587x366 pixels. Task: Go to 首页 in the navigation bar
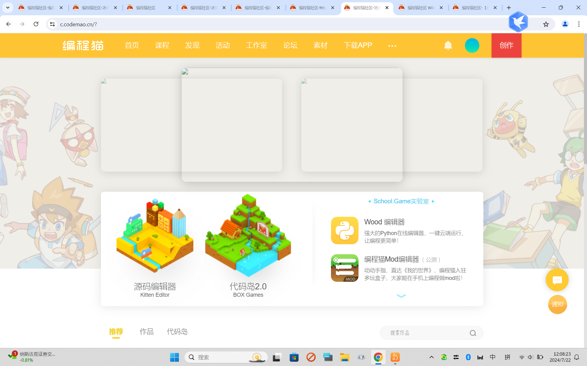coord(132,45)
